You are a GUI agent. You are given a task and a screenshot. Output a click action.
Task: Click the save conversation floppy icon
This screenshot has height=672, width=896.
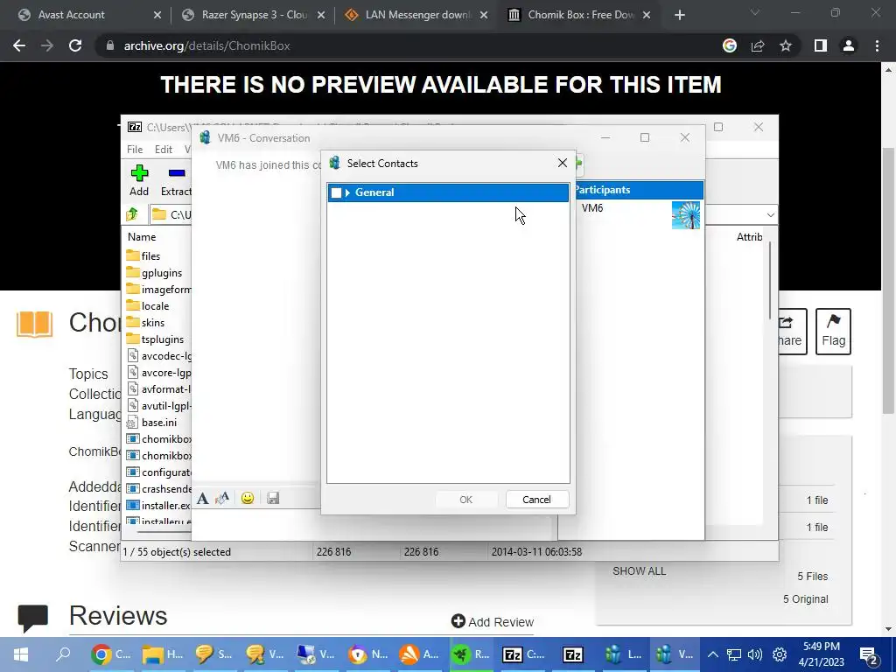click(x=273, y=498)
